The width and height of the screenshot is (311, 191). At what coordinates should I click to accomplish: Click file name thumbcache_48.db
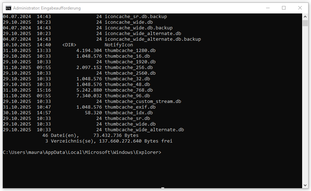tap(127, 84)
